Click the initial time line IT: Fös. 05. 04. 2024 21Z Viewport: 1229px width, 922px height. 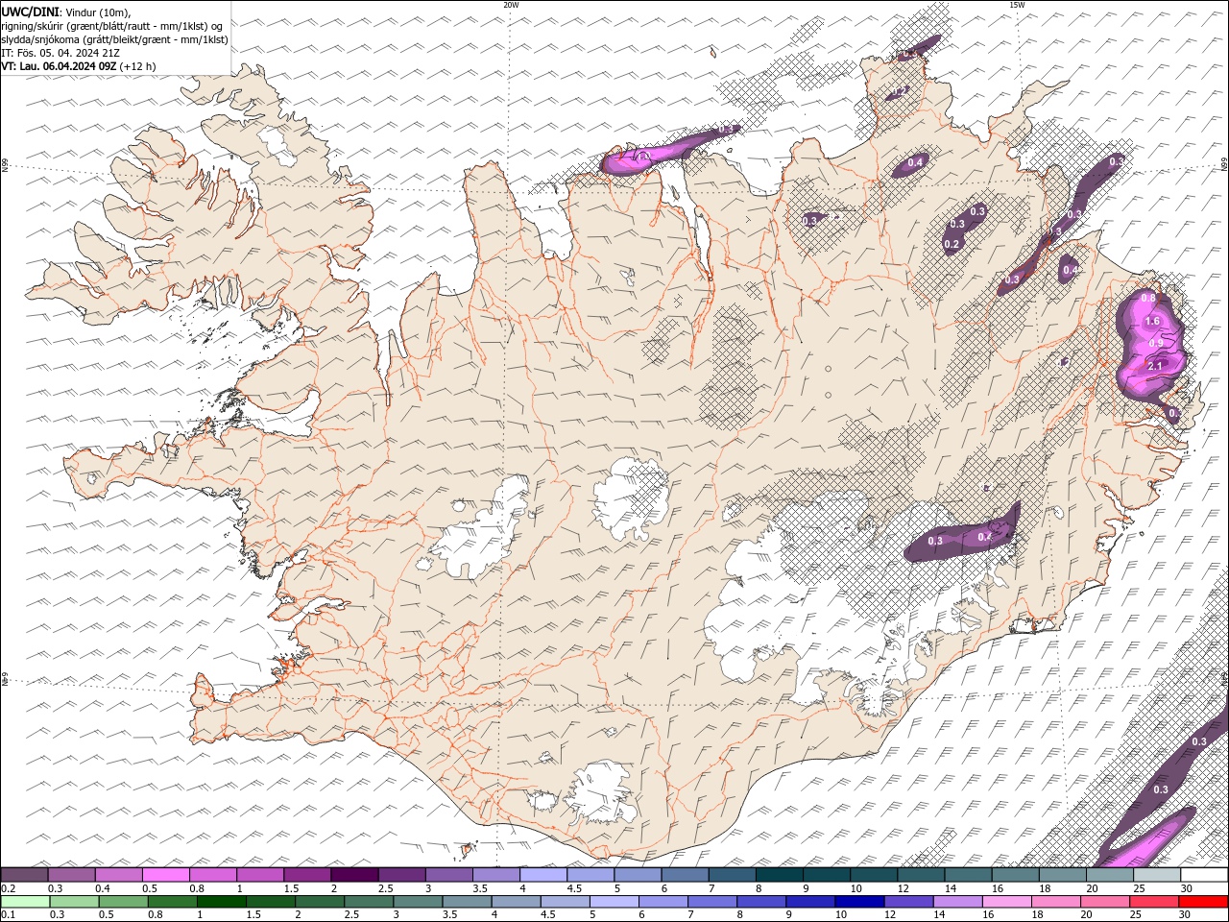tap(60, 53)
